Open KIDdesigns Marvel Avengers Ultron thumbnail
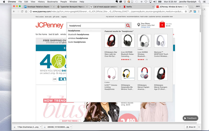209x131 pixels. tap(161, 74)
